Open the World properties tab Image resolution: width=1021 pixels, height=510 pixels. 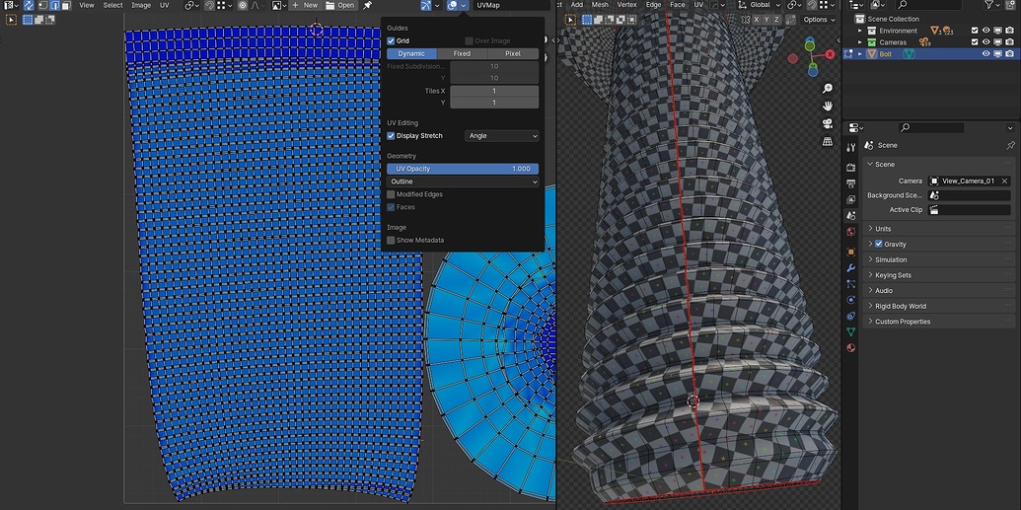pos(850,231)
